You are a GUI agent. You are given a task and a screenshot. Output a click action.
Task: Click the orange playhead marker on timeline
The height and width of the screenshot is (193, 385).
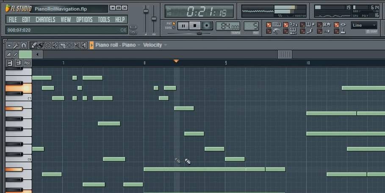coord(176,61)
